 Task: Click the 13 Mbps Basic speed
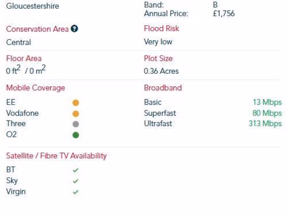pyautogui.click(x=267, y=102)
